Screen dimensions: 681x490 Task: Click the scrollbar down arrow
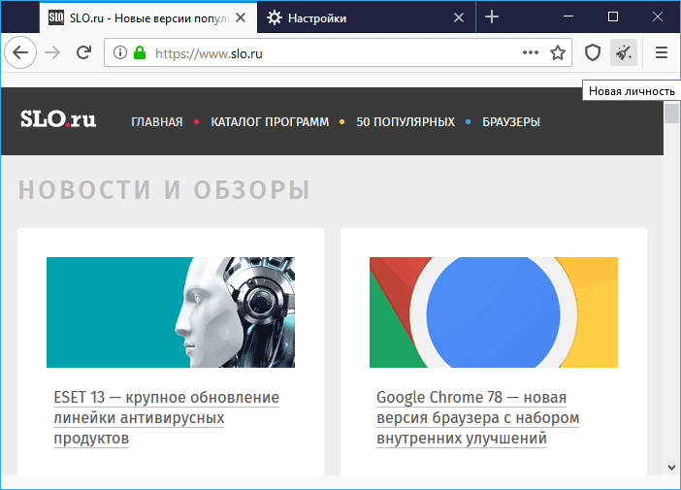(672, 468)
